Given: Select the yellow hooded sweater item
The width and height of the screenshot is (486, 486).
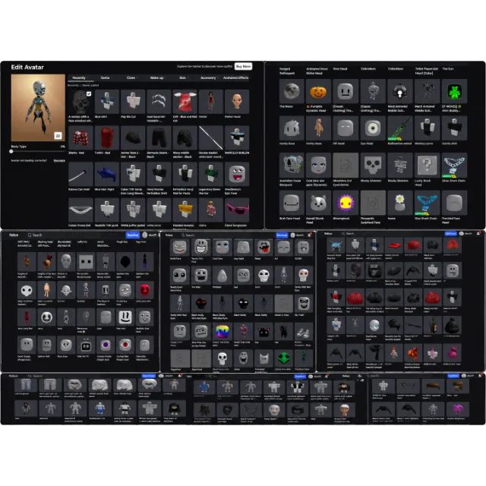Looking at the screenshot, I should (185, 210).
